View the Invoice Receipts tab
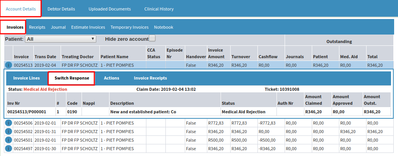 click(x=151, y=78)
